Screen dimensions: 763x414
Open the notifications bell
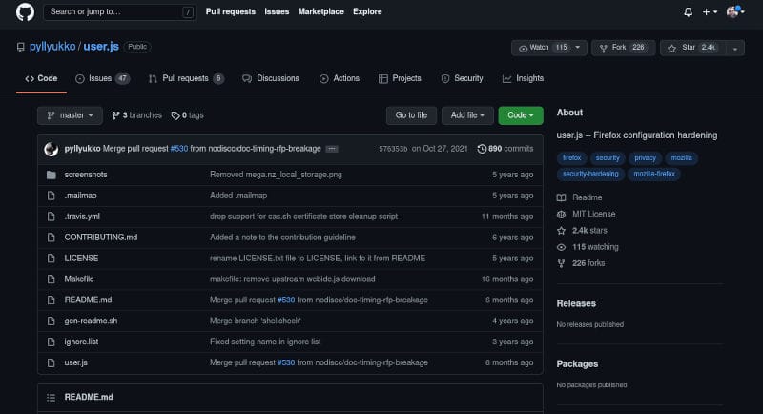[688, 12]
